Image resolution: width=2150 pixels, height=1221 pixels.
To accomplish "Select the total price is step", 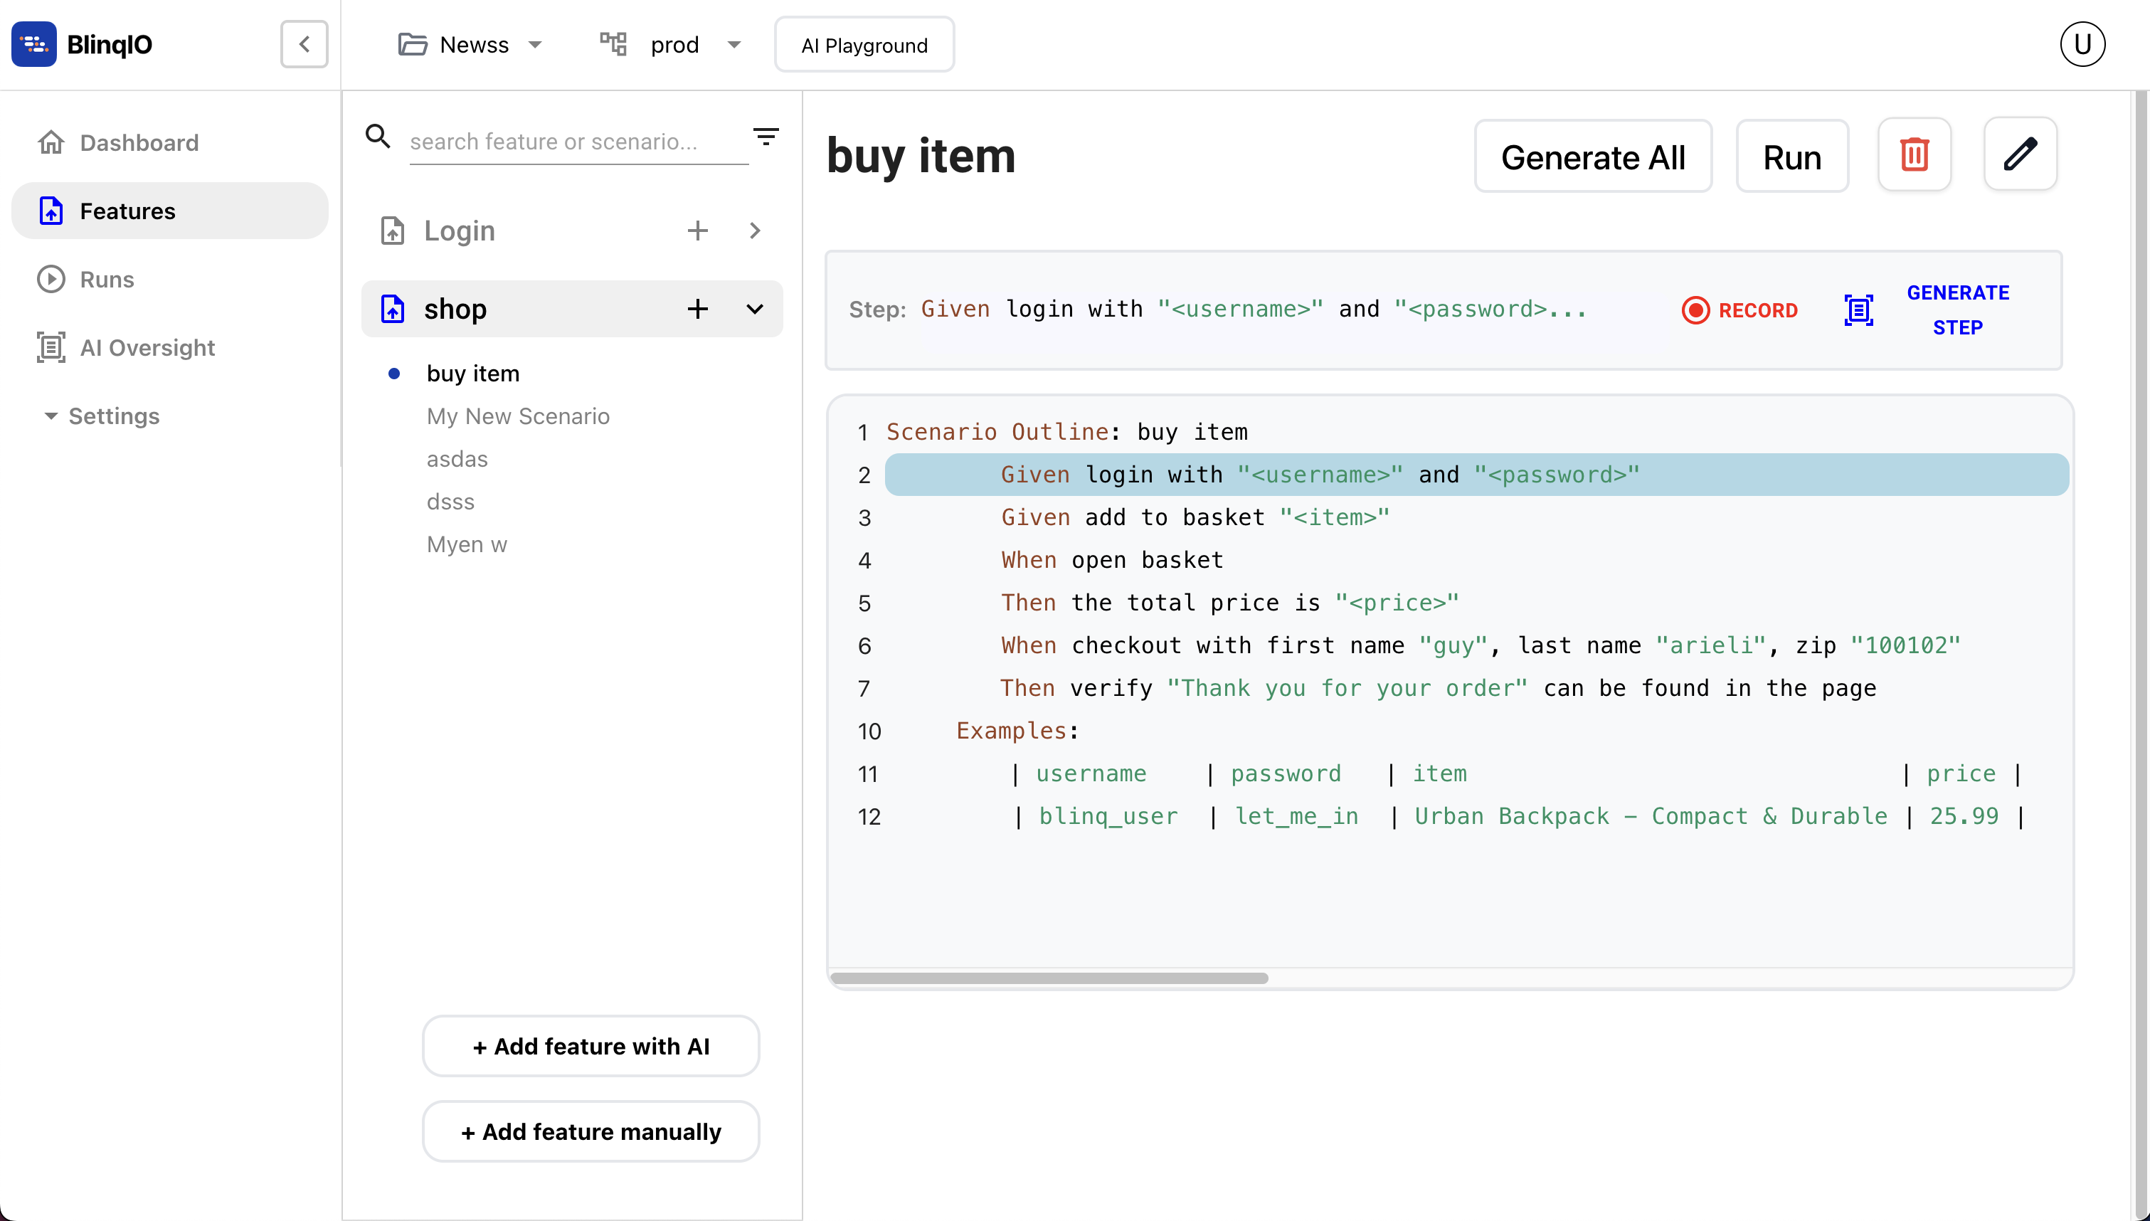I will pos(1229,603).
